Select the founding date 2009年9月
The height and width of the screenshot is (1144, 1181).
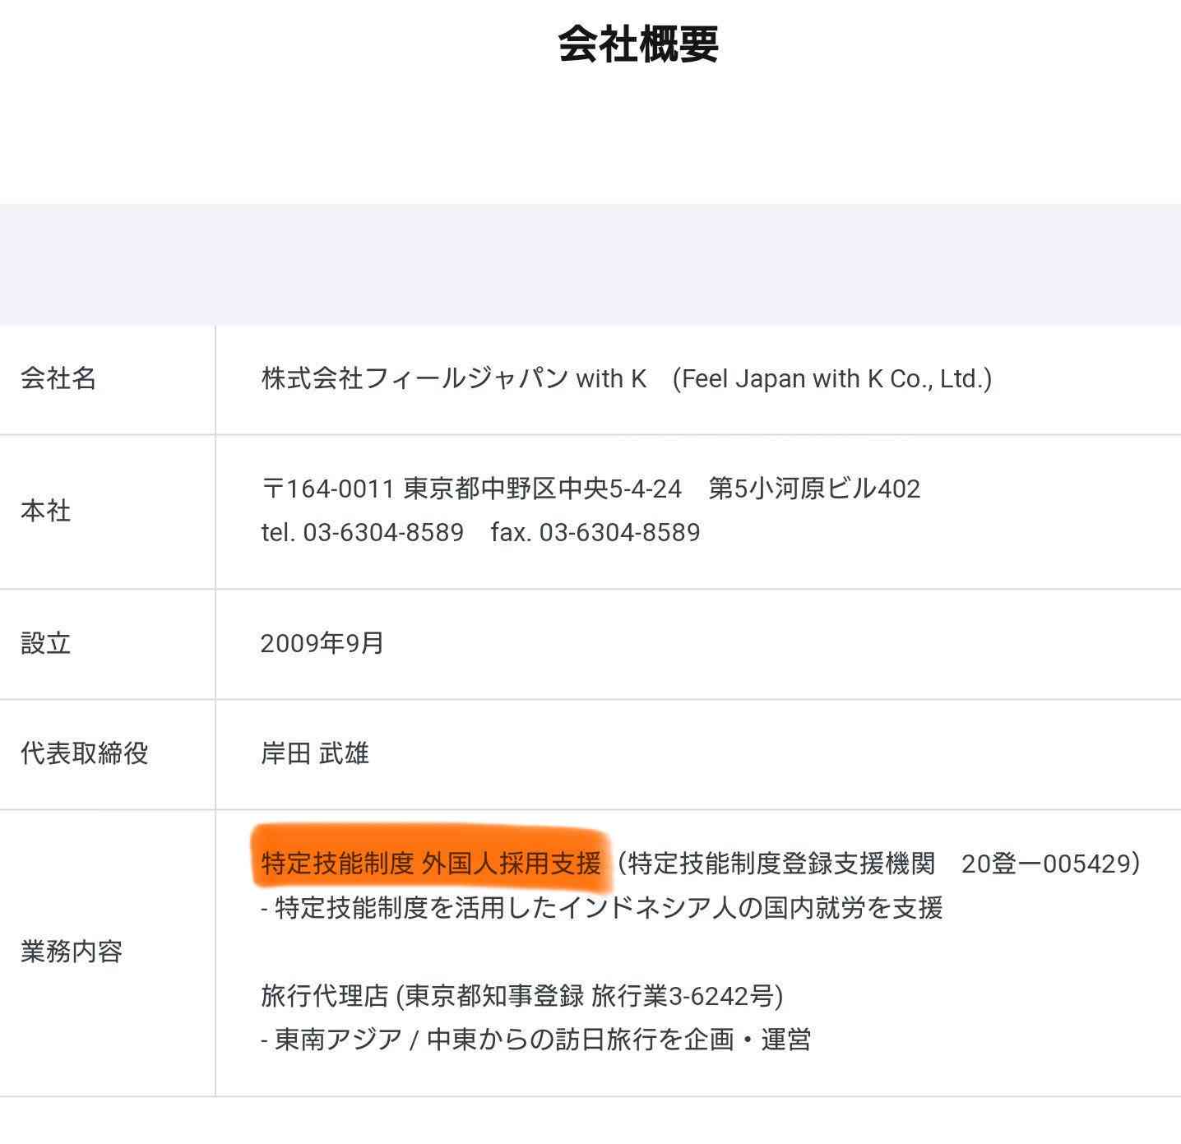322,643
